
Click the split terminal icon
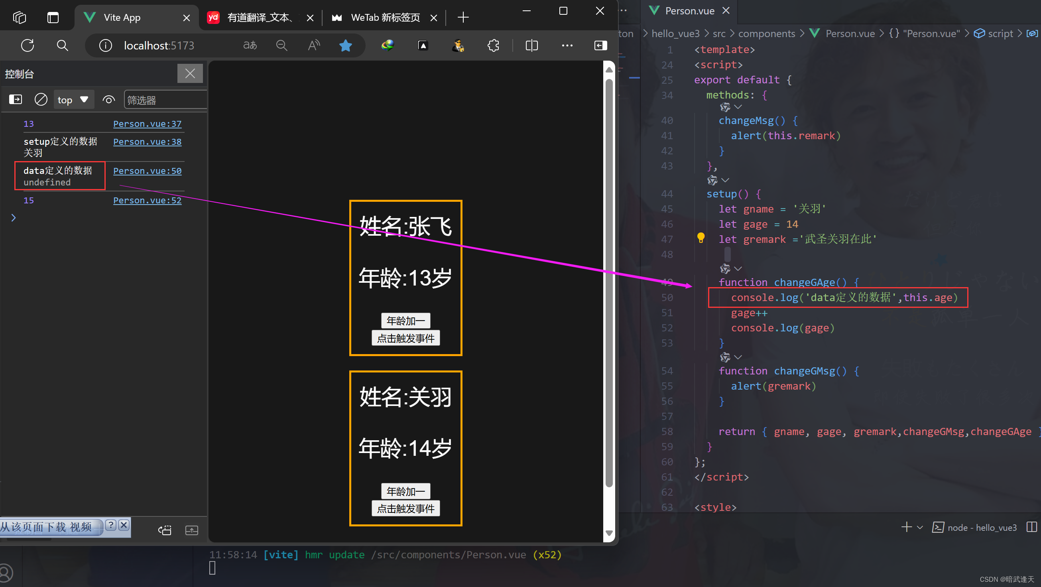1031,527
